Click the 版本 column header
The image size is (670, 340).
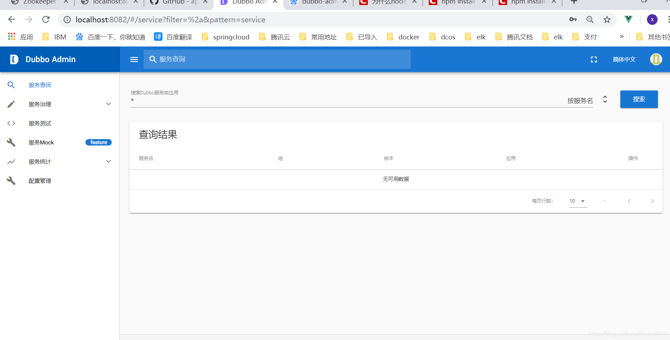tap(389, 158)
